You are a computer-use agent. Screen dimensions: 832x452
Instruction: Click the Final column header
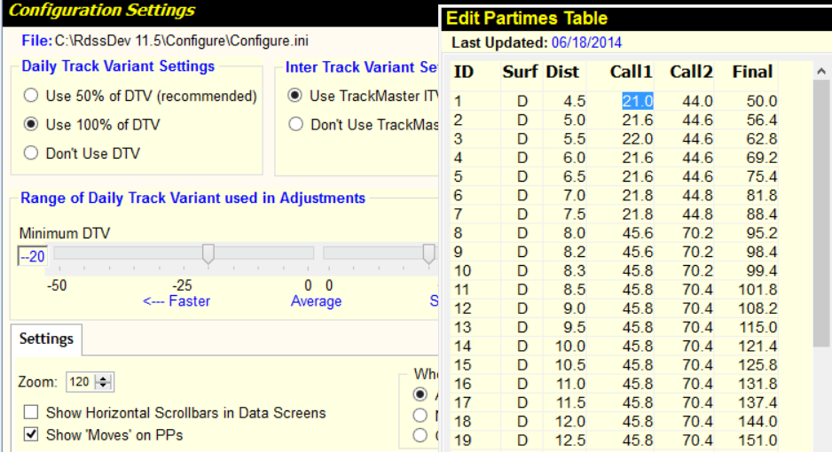click(x=752, y=72)
